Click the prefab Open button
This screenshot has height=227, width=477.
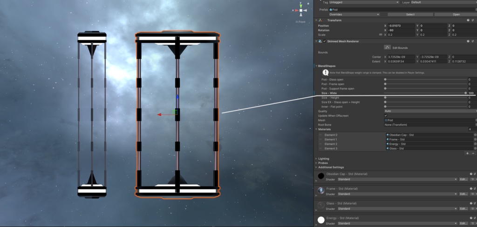point(456,14)
